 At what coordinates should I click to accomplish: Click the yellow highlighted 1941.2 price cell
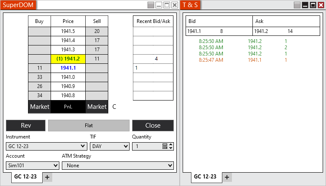point(68,59)
